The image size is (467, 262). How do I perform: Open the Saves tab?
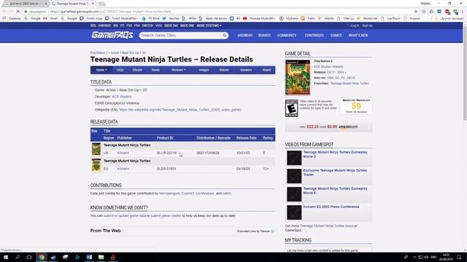155,70
